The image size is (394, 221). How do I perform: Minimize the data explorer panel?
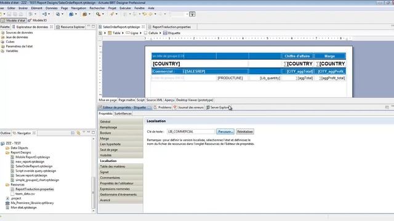89,26
